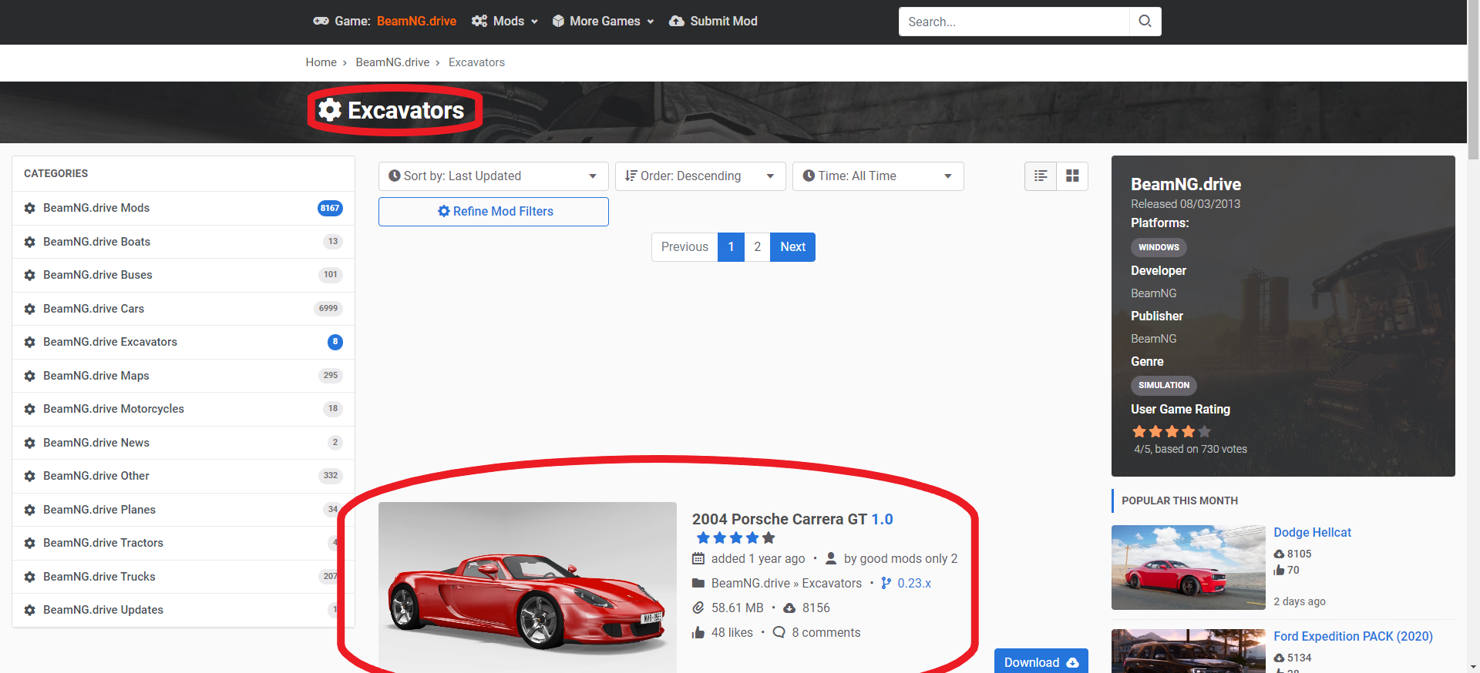The width and height of the screenshot is (1480, 673).
Task: Open BeamNG.drive Other category
Action: pyautogui.click(x=183, y=476)
